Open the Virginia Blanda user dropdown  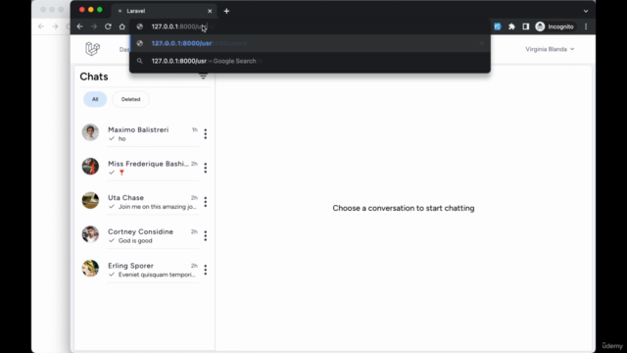pos(550,49)
